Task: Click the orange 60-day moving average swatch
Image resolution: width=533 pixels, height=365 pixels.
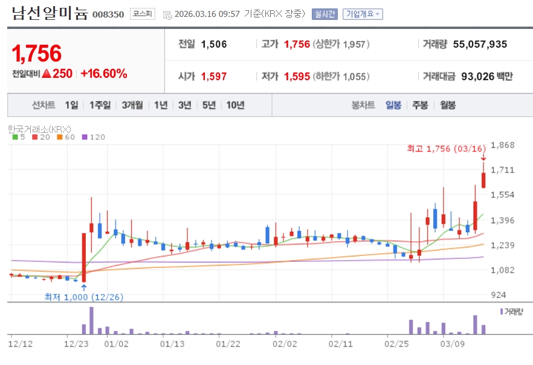Action: pos(60,137)
